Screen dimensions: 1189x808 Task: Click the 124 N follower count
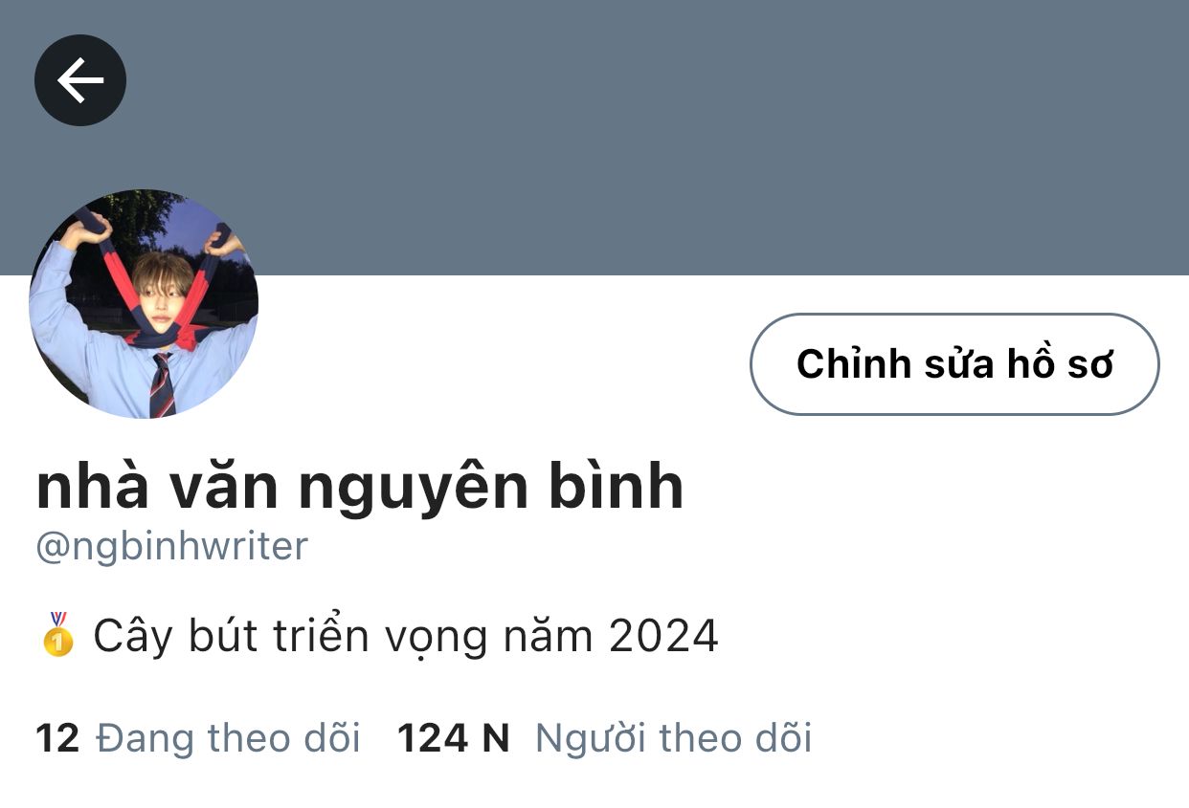pyautogui.click(x=453, y=738)
